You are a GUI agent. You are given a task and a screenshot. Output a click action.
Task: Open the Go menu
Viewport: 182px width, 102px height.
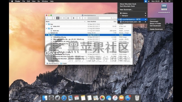click(x=39, y=1)
